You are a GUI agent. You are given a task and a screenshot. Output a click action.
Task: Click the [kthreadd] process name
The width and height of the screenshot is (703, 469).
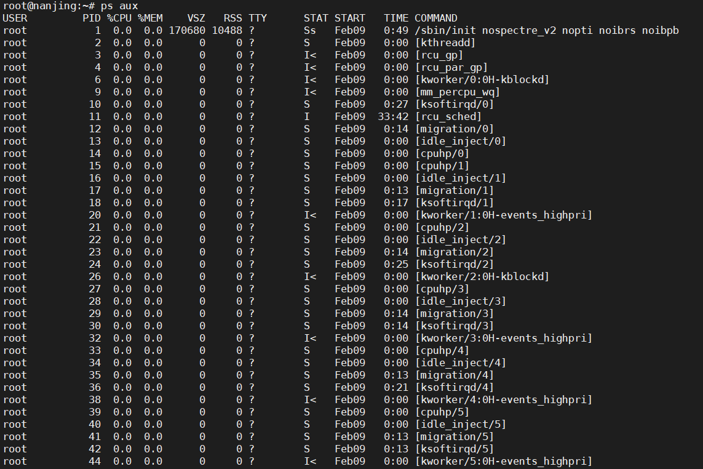point(445,42)
